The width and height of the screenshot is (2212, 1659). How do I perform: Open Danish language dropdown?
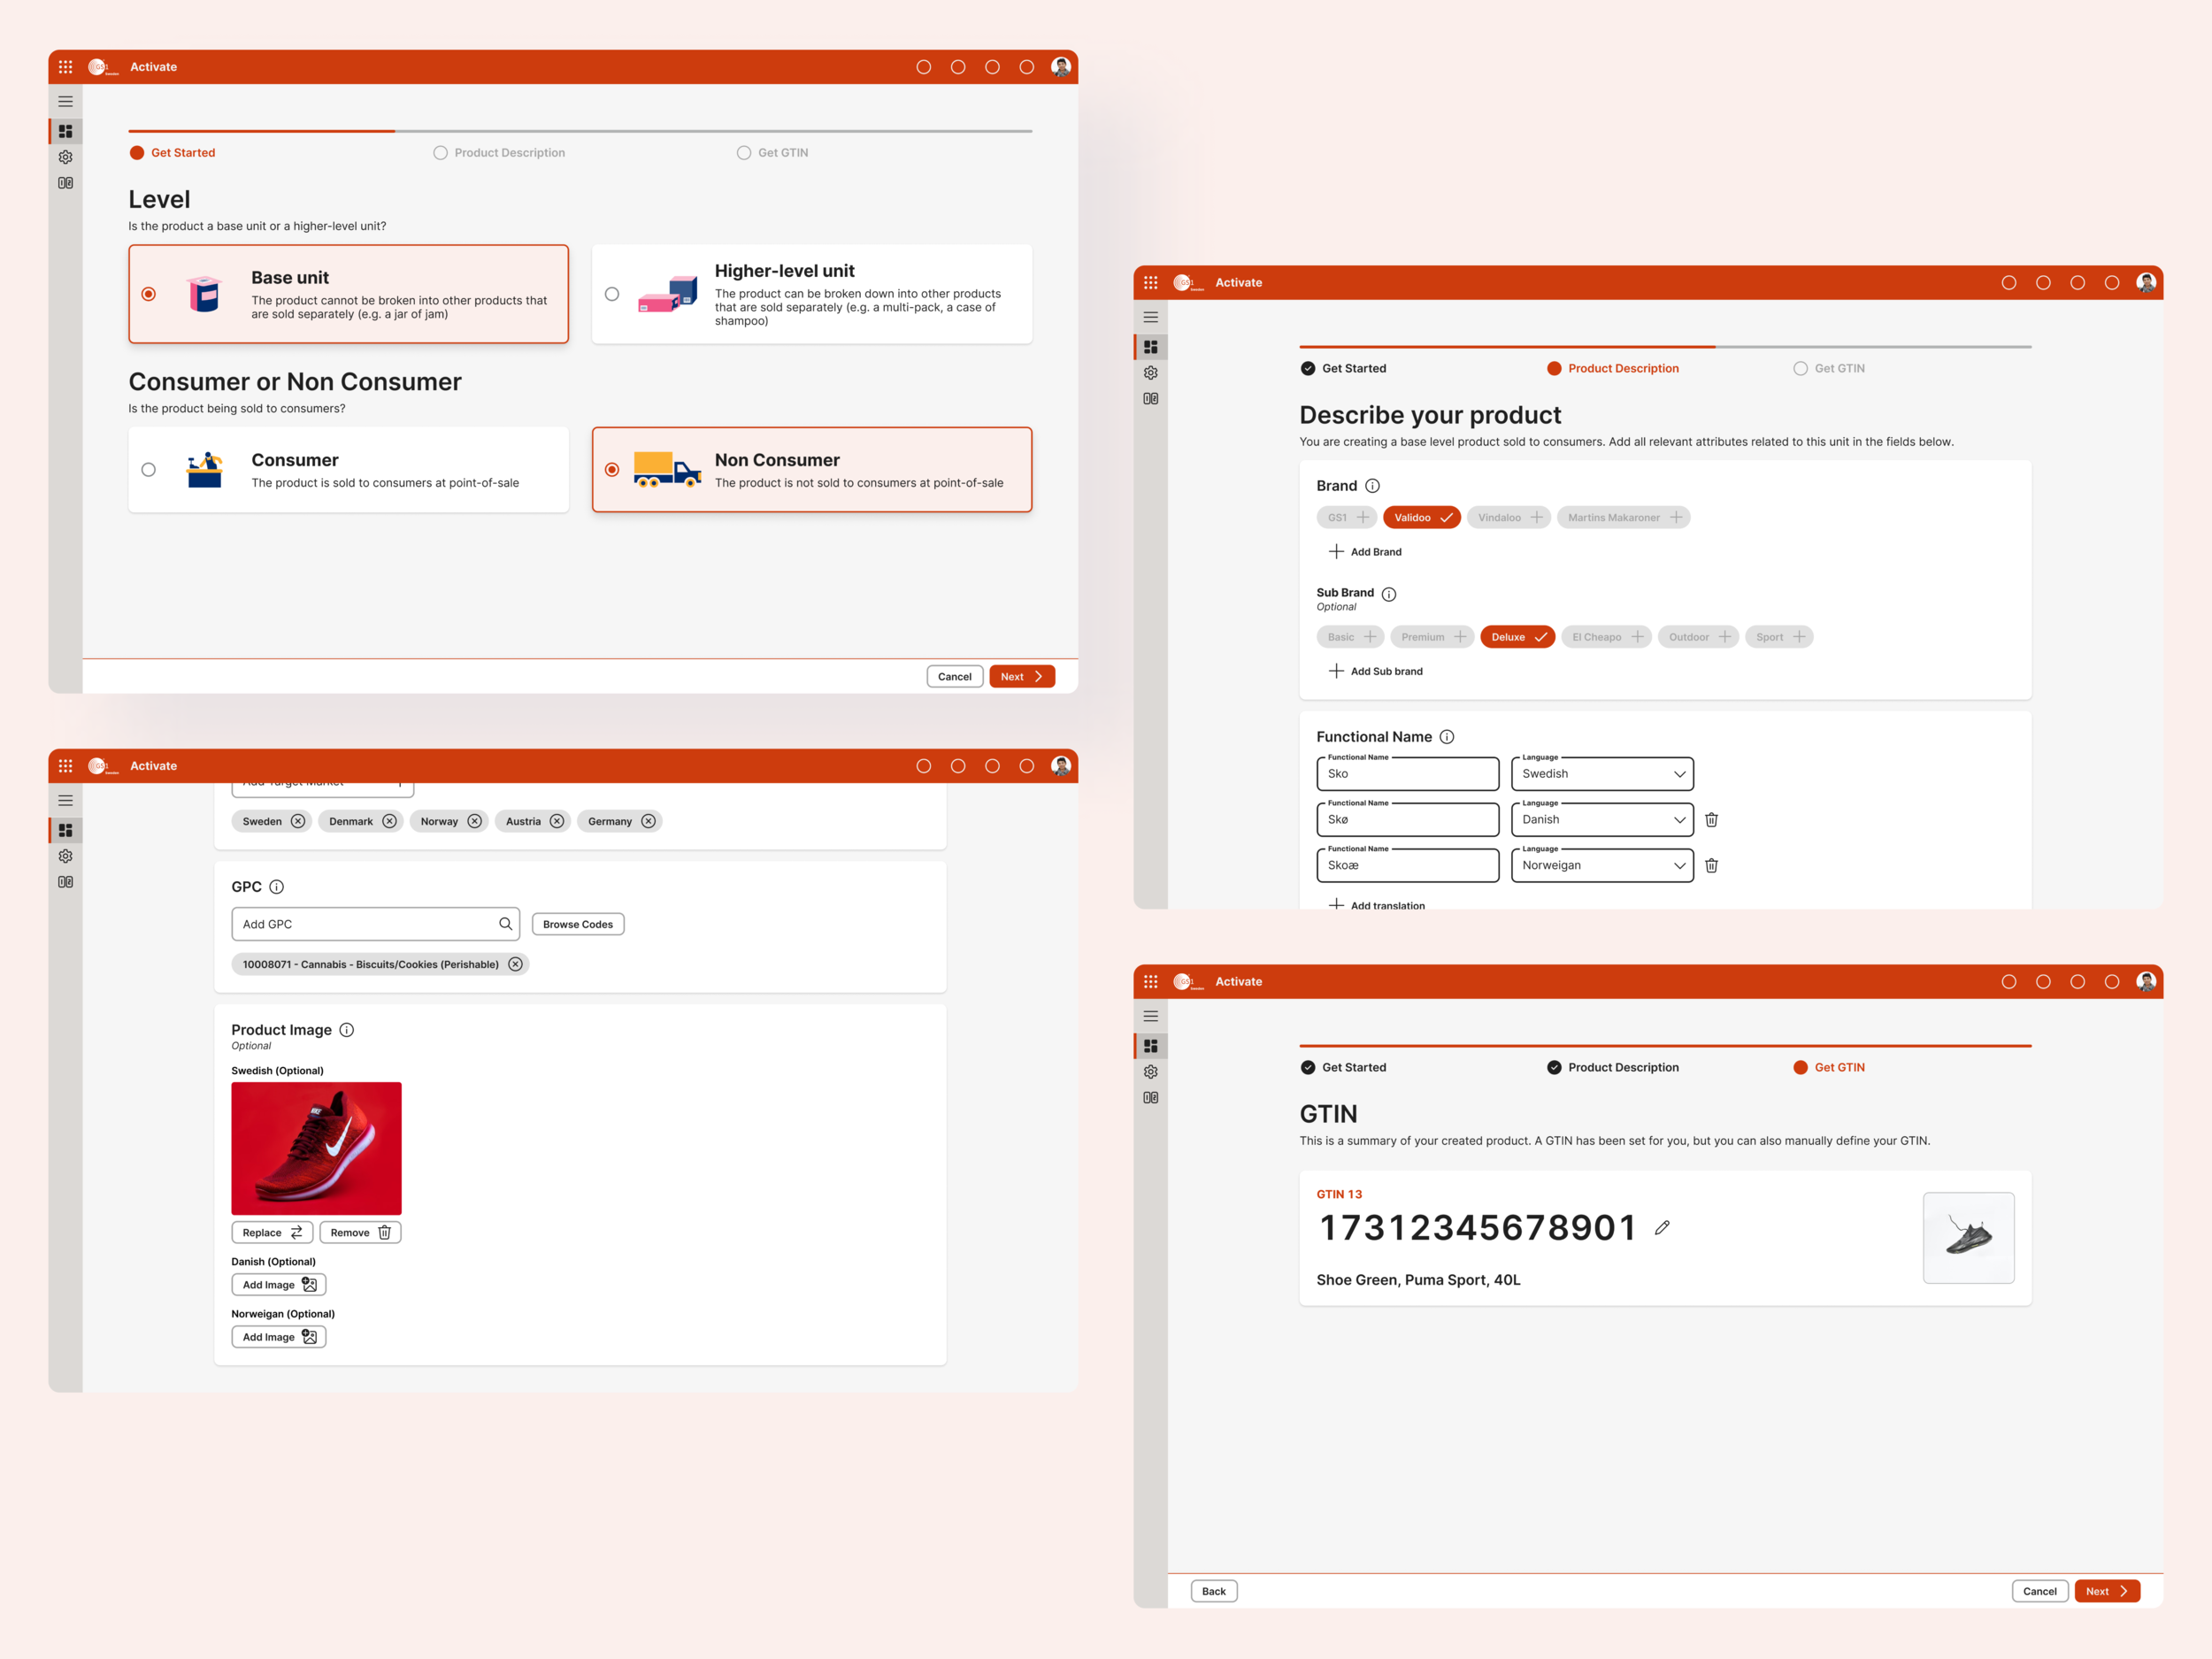tap(1602, 820)
